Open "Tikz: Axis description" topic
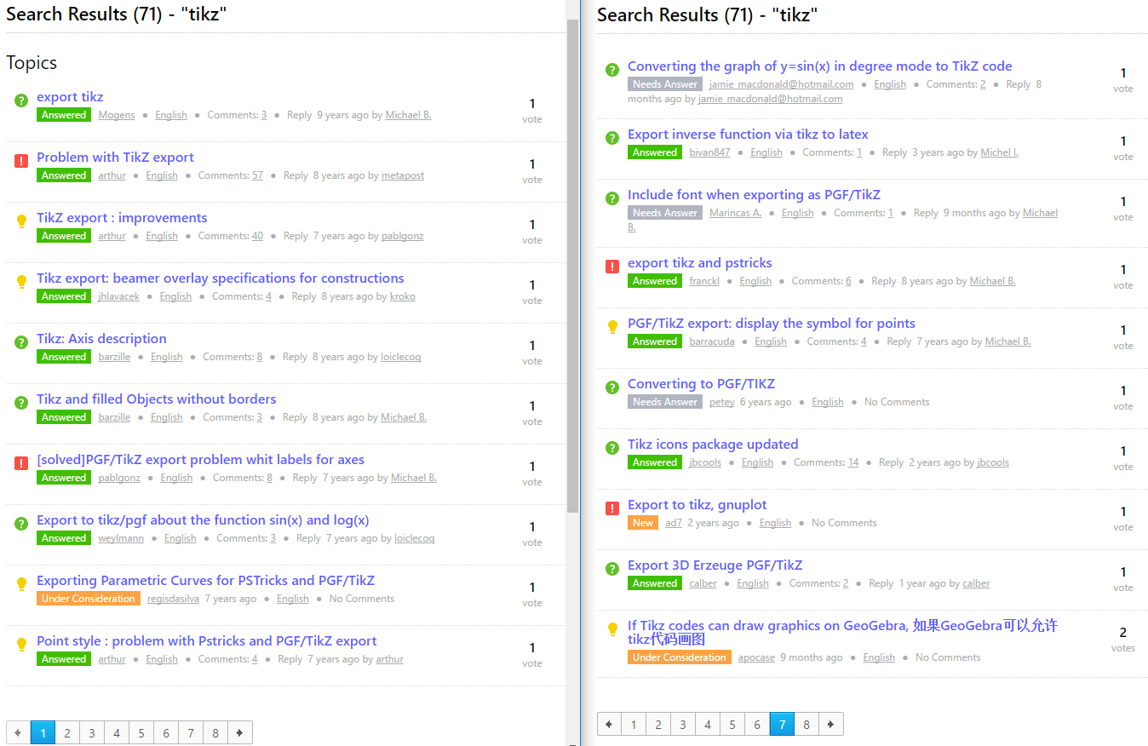Viewport: 1148px width, 746px height. point(101,339)
